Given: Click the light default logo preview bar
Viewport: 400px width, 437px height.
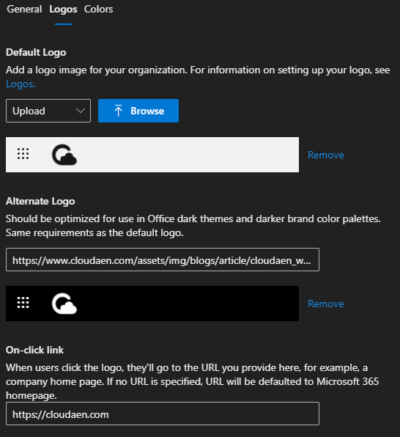Looking at the screenshot, I should coord(152,155).
